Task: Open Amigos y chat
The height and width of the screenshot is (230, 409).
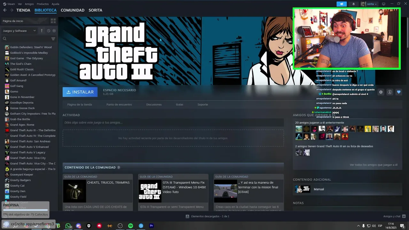Action: (394, 216)
